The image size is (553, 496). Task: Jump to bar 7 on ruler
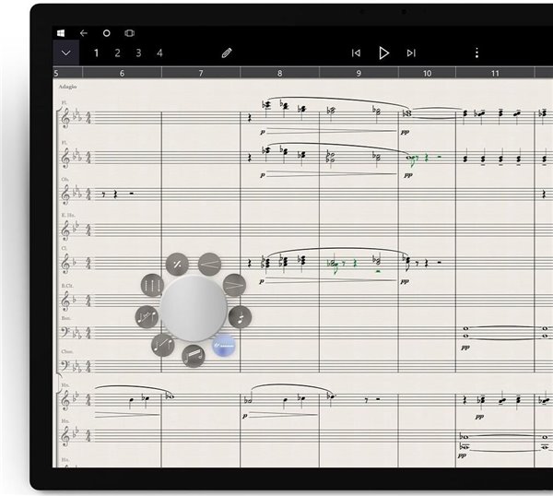201,73
